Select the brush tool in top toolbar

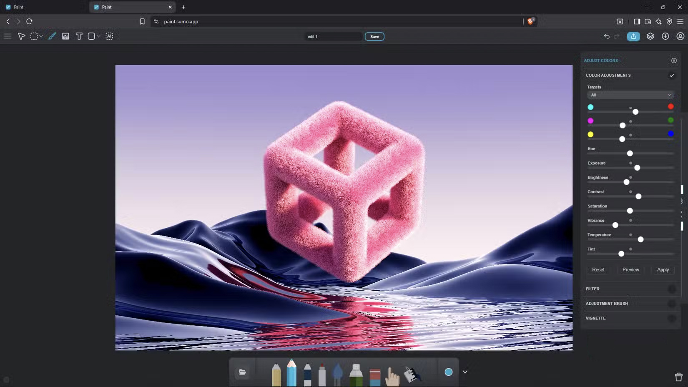click(52, 36)
